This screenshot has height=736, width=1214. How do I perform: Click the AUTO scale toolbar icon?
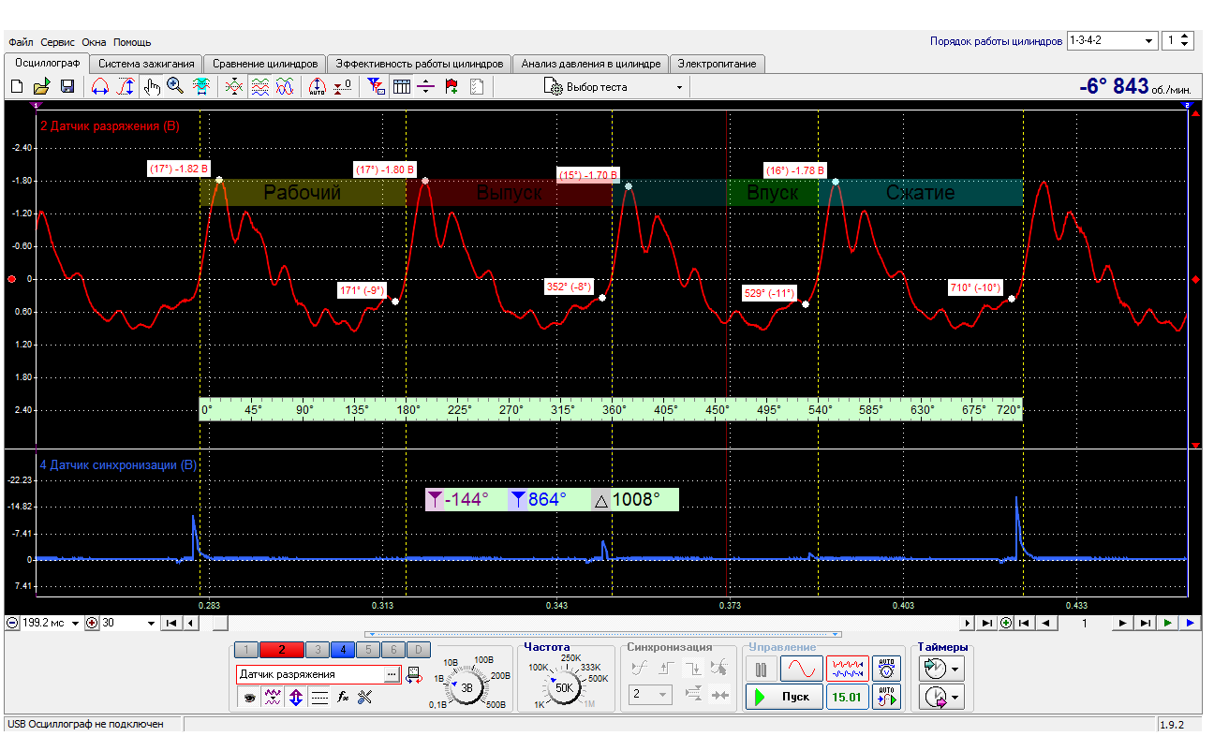pyautogui.click(x=317, y=86)
